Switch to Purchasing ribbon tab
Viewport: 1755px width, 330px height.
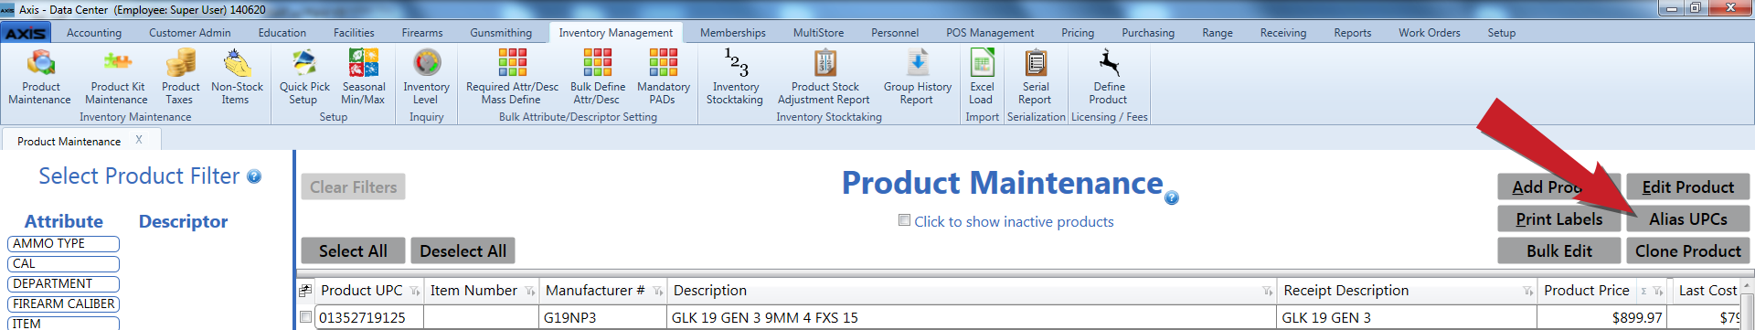point(1148,33)
